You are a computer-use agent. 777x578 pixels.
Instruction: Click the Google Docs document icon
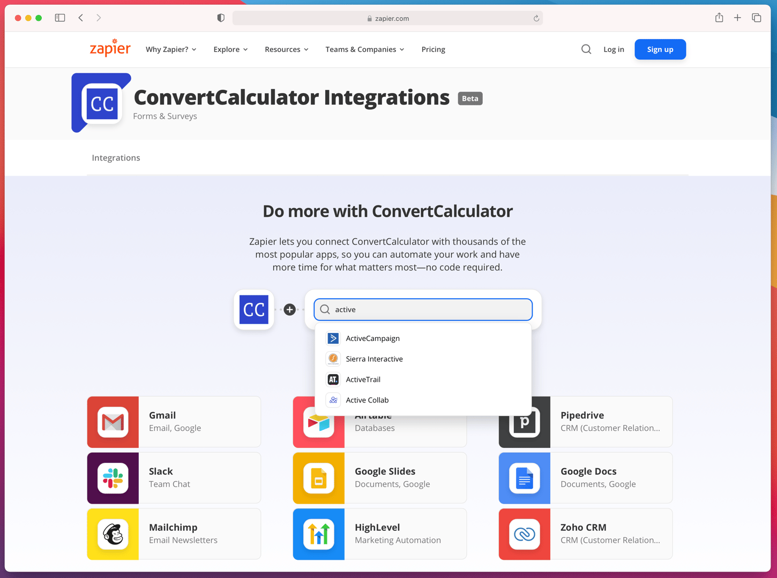525,478
